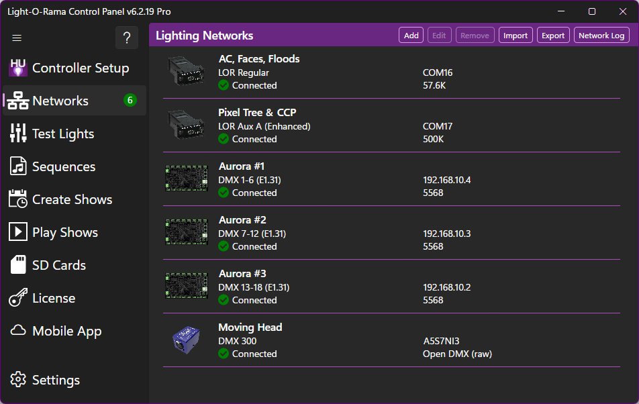Click the Aurora #2 controller thumbnail
The height and width of the screenshot is (404, 639).
point(186,232)
